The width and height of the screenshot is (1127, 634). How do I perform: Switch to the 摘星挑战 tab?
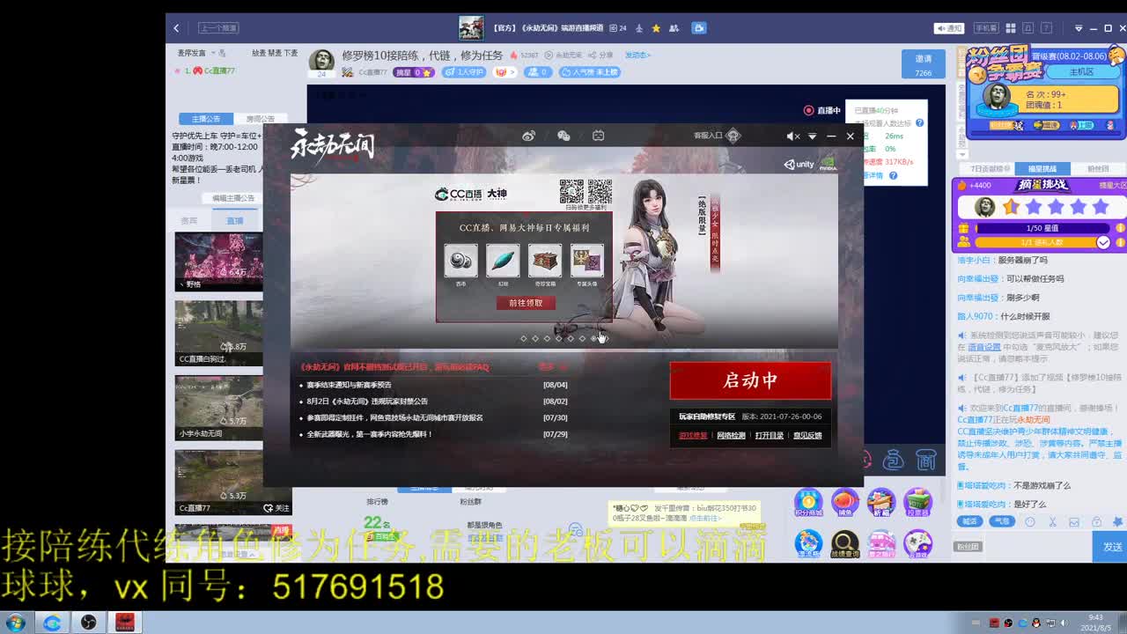(1042, 168)
